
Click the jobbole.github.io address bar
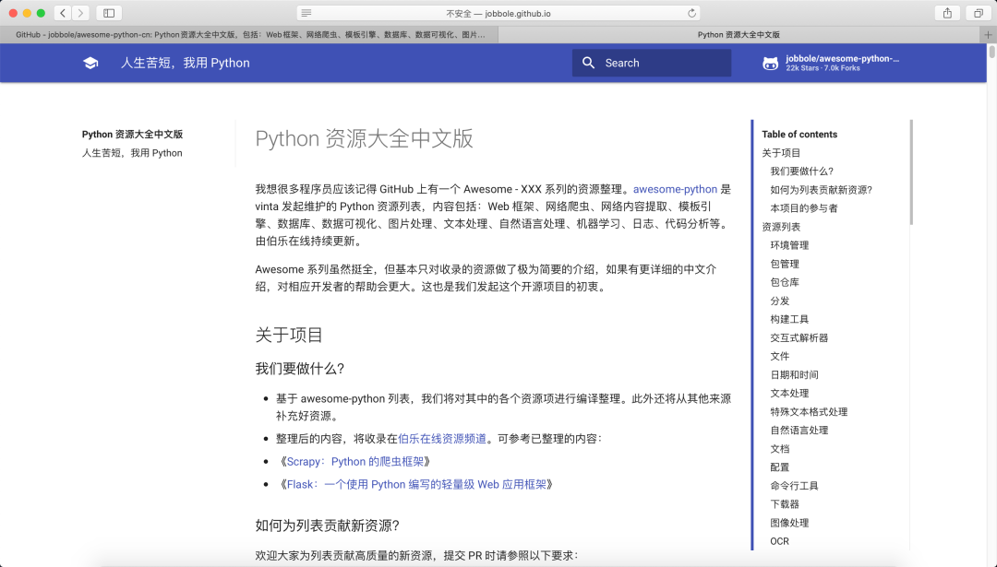498,13
